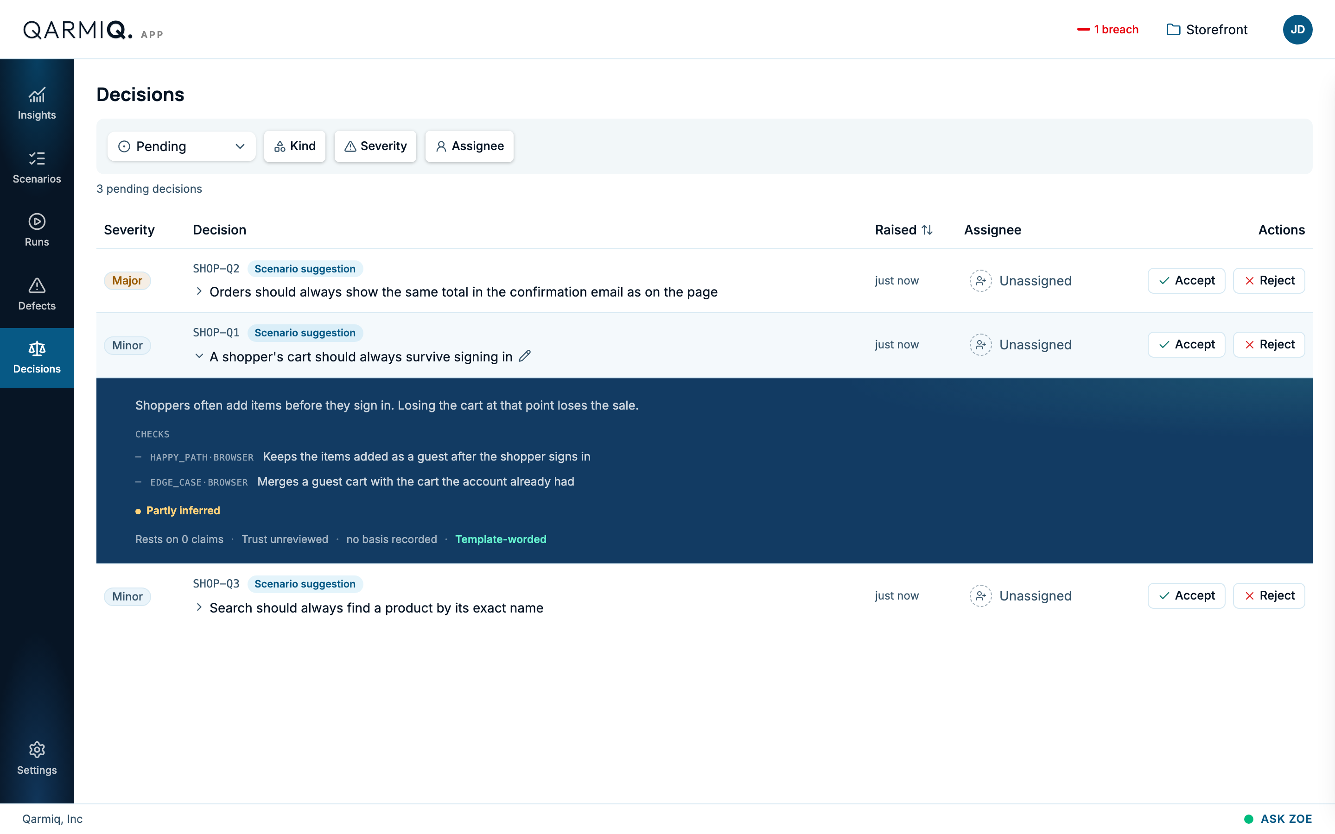The image size is (1335, 834).
Task: Open the Assignee filter
Action: tap(469, 146)
